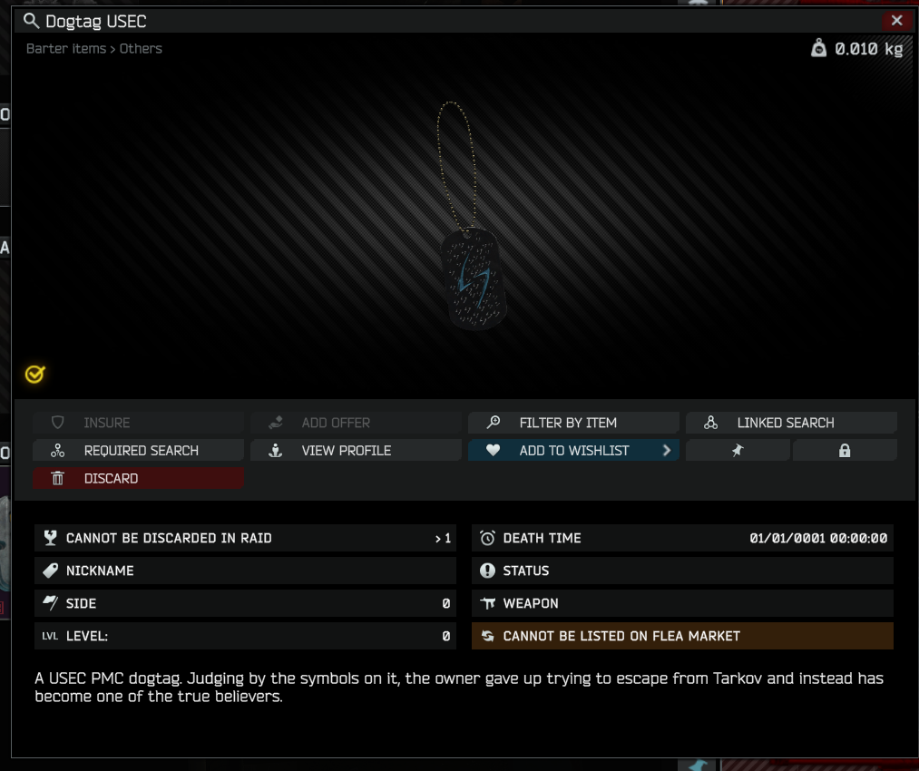Select the Side attribute row

coord(245,603)
